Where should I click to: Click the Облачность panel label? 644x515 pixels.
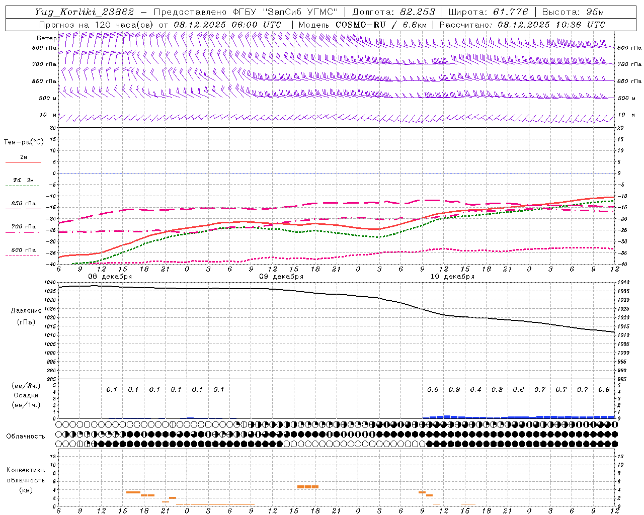[26, 437]
